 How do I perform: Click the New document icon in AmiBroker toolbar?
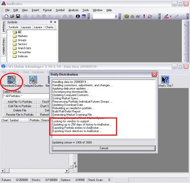[x=6, y=16]
